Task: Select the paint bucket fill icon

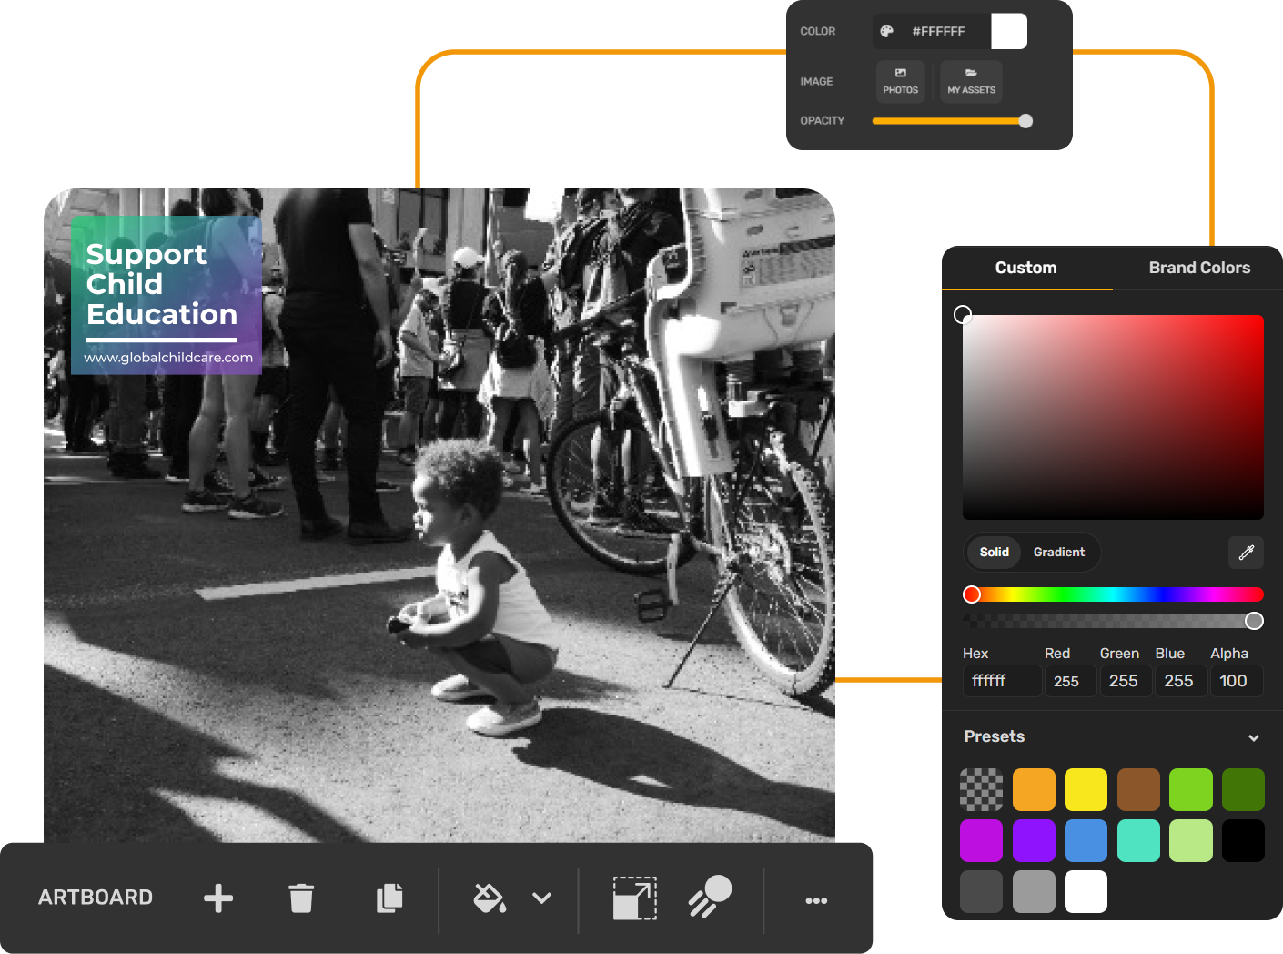Action: tap(490, 898)
